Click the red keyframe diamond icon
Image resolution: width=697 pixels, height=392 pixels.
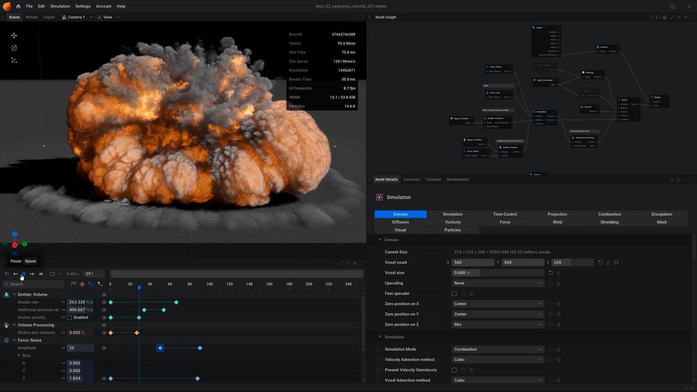pyautogui.click(x=82, y=284)
